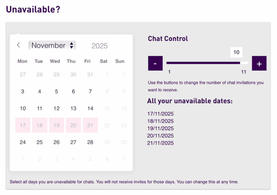Toggle unavailable date November 19
The width and height of the screenshot is (277, 195).
[57, 125]
